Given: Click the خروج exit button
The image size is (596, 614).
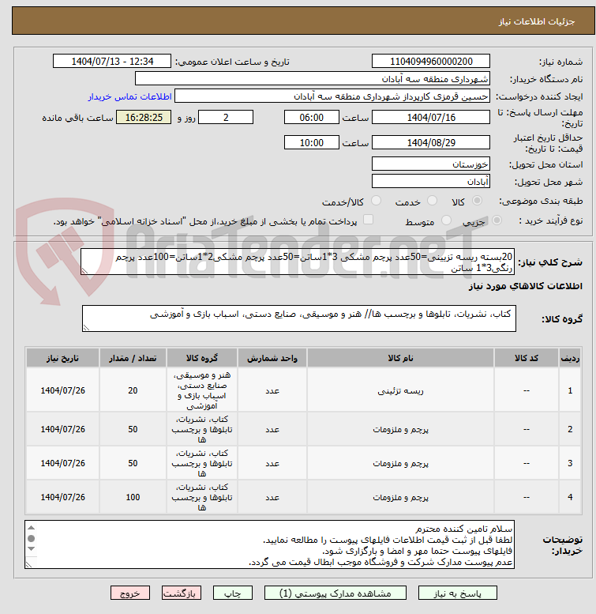Looking at the screenshot, I should (x=130, y=593).
